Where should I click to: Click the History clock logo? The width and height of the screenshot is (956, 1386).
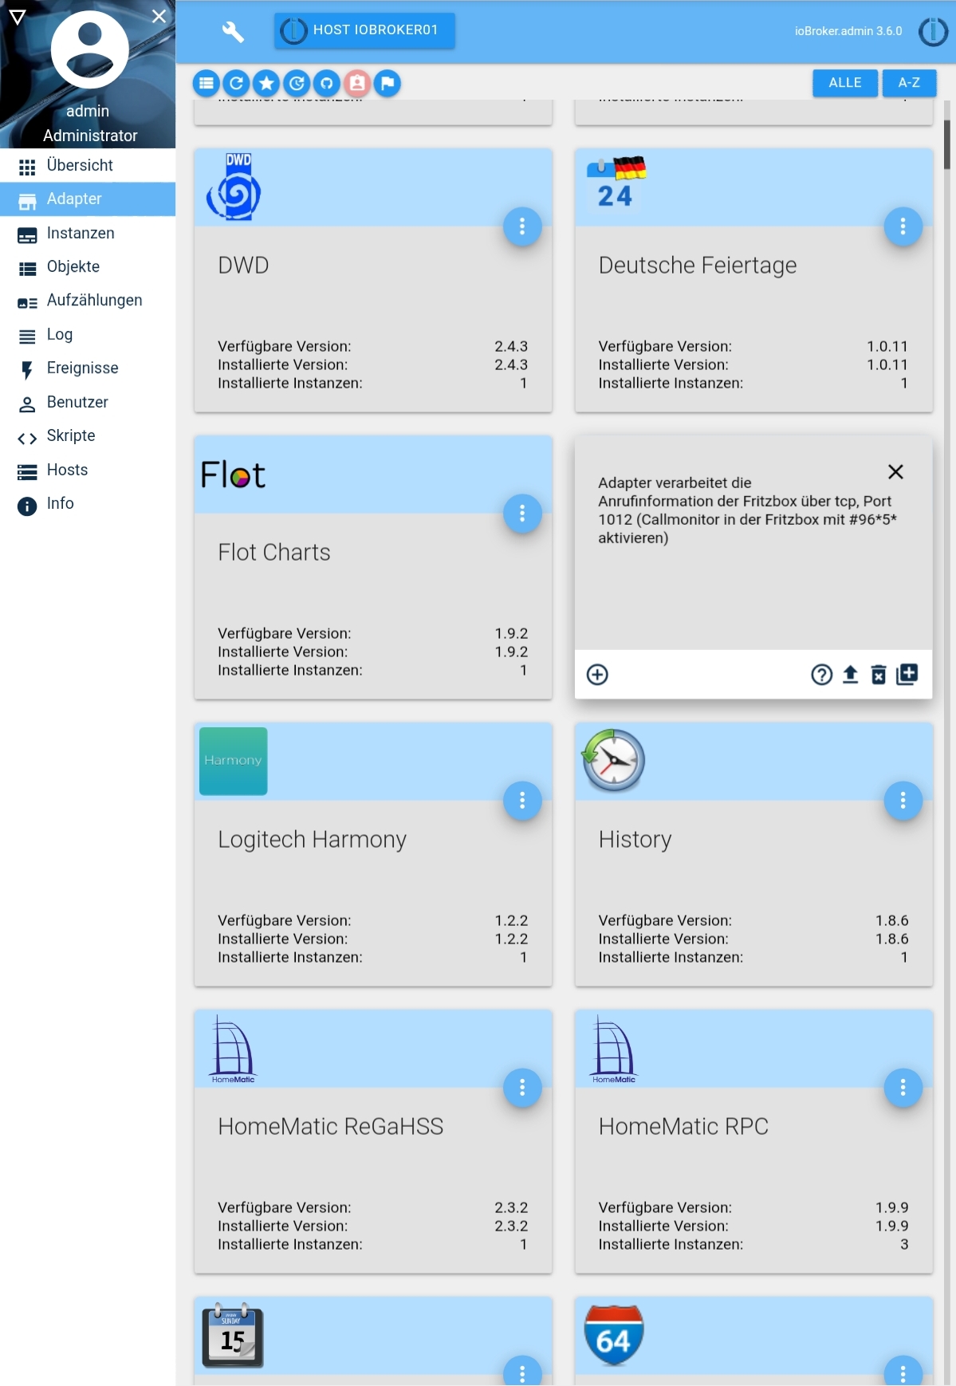(612, 760)
